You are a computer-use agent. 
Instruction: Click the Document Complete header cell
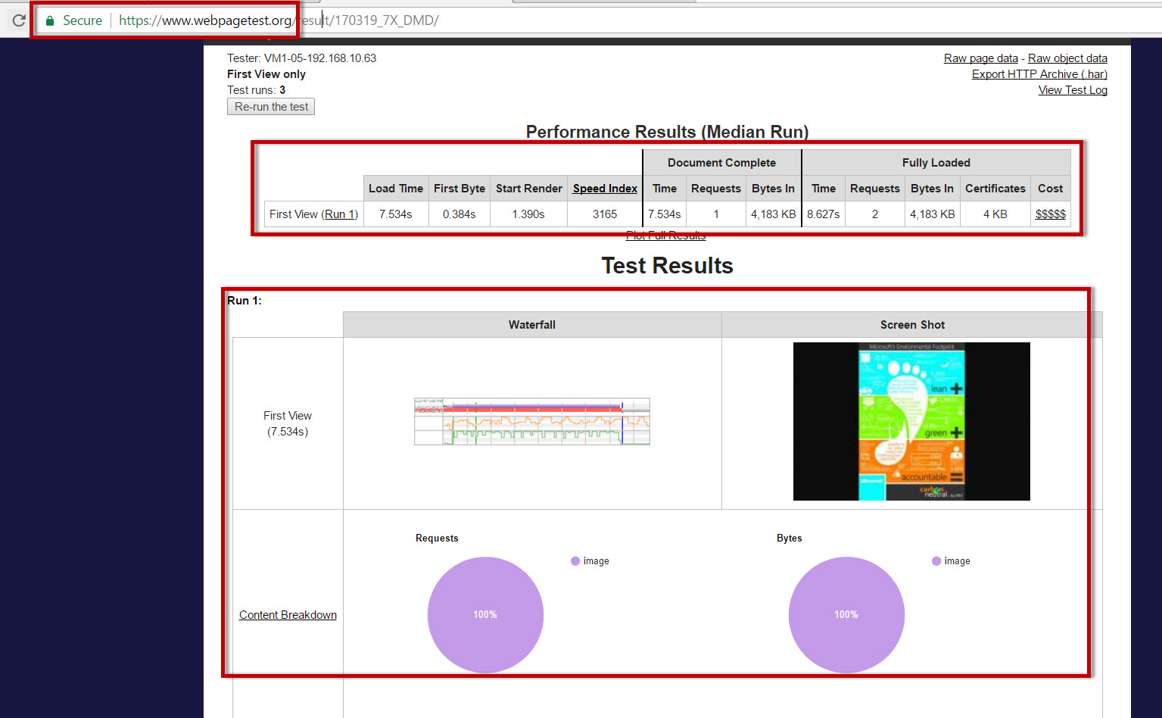[x=721, y=163]
